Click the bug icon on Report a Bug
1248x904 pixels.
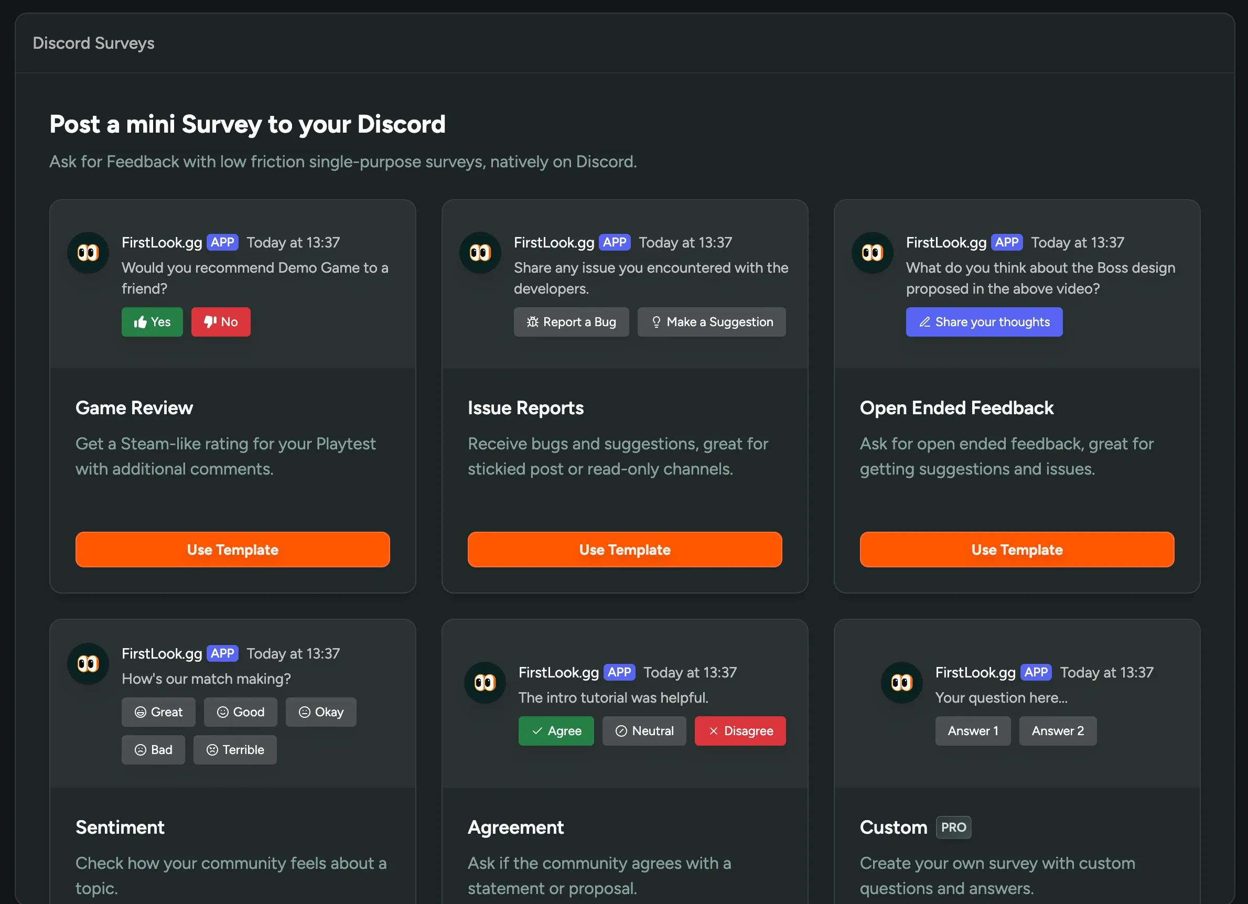pos(533,322)
